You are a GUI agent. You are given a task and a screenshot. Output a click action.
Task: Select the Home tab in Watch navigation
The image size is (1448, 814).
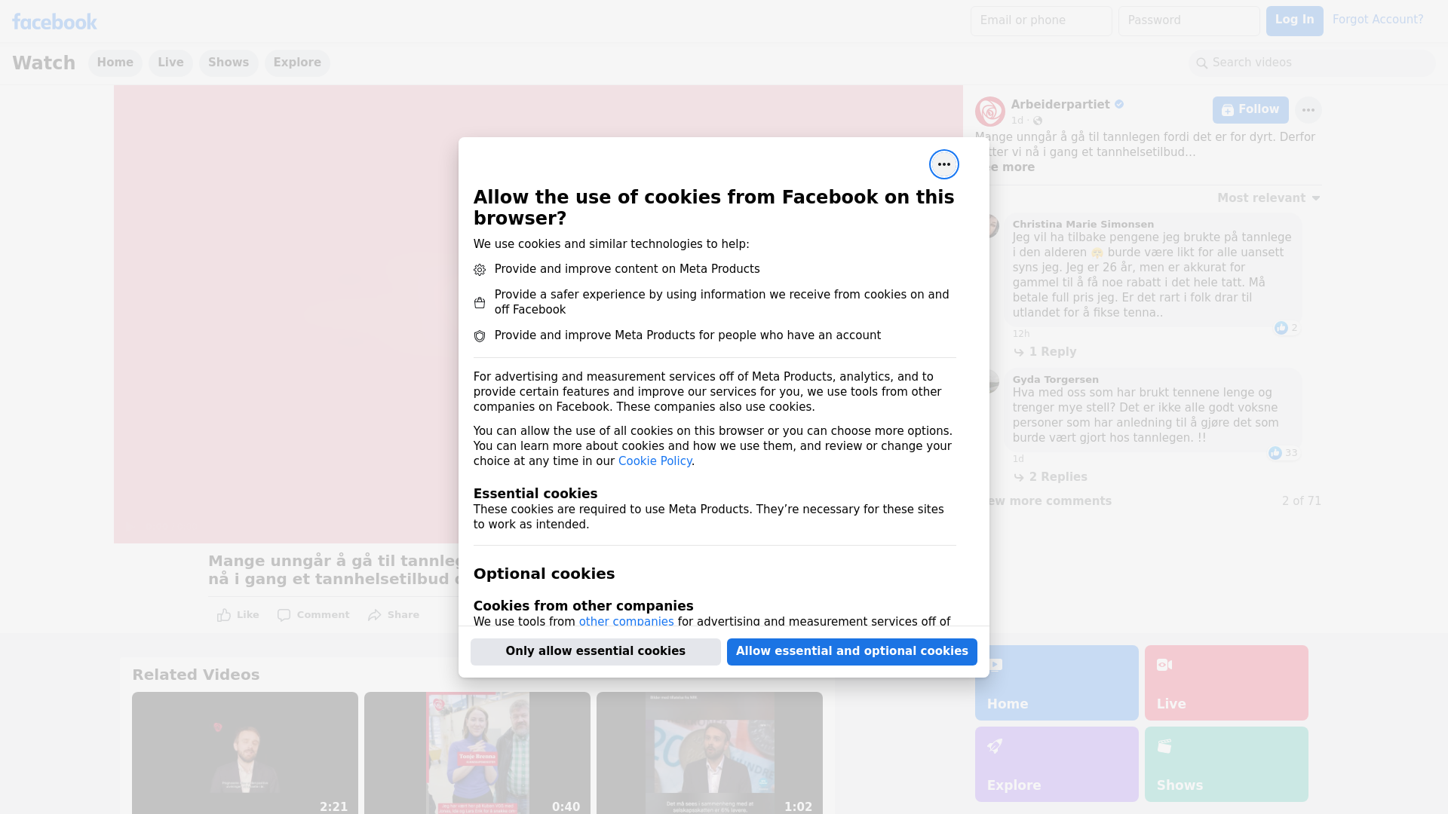[115, 63]
